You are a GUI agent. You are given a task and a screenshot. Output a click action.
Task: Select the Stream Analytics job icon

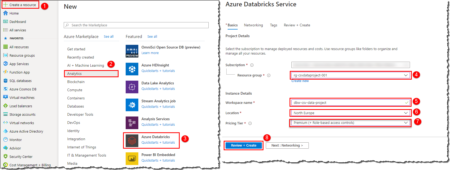click(x=132, y=105)
